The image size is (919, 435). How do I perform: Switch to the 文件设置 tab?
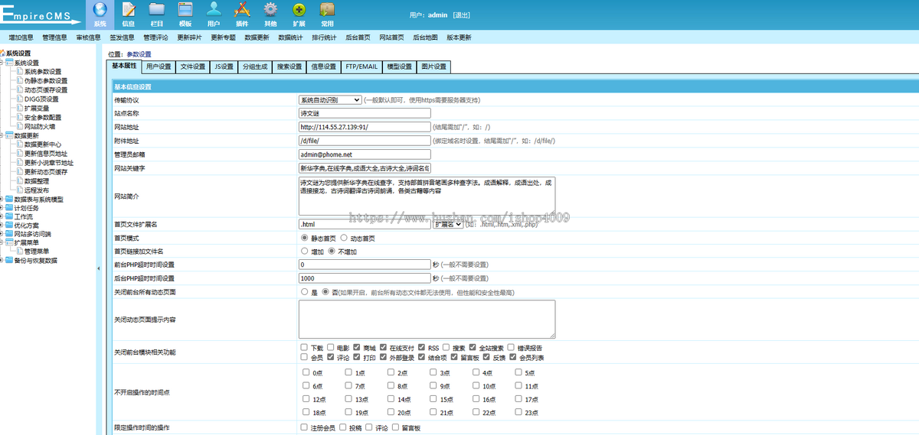[x=193, y=67]
